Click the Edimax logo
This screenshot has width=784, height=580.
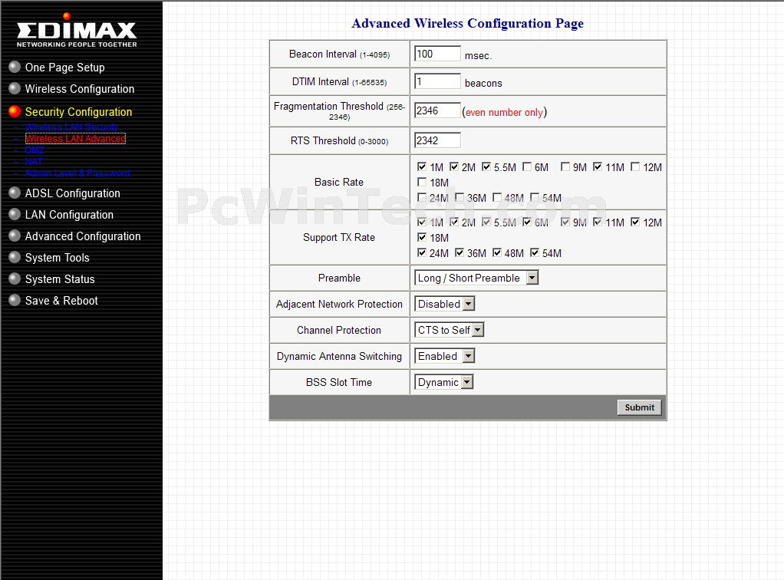(77, 31)
